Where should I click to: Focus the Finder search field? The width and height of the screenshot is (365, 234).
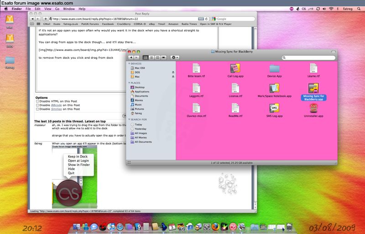pos(309,57)
